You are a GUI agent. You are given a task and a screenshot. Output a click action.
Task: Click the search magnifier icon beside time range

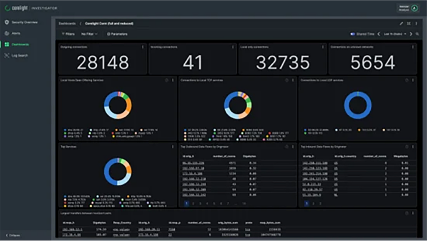tap(417, 34)
